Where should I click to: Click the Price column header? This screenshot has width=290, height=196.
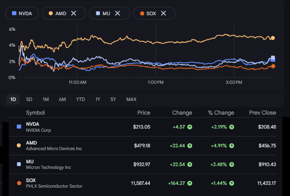[144, 113]
